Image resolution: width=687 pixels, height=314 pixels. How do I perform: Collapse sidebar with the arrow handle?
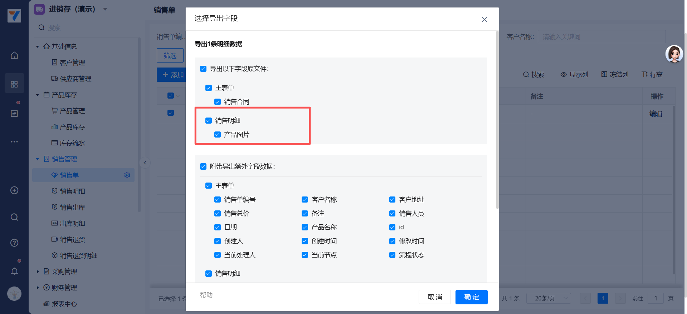pyautogui.click(x=145, y=163)
